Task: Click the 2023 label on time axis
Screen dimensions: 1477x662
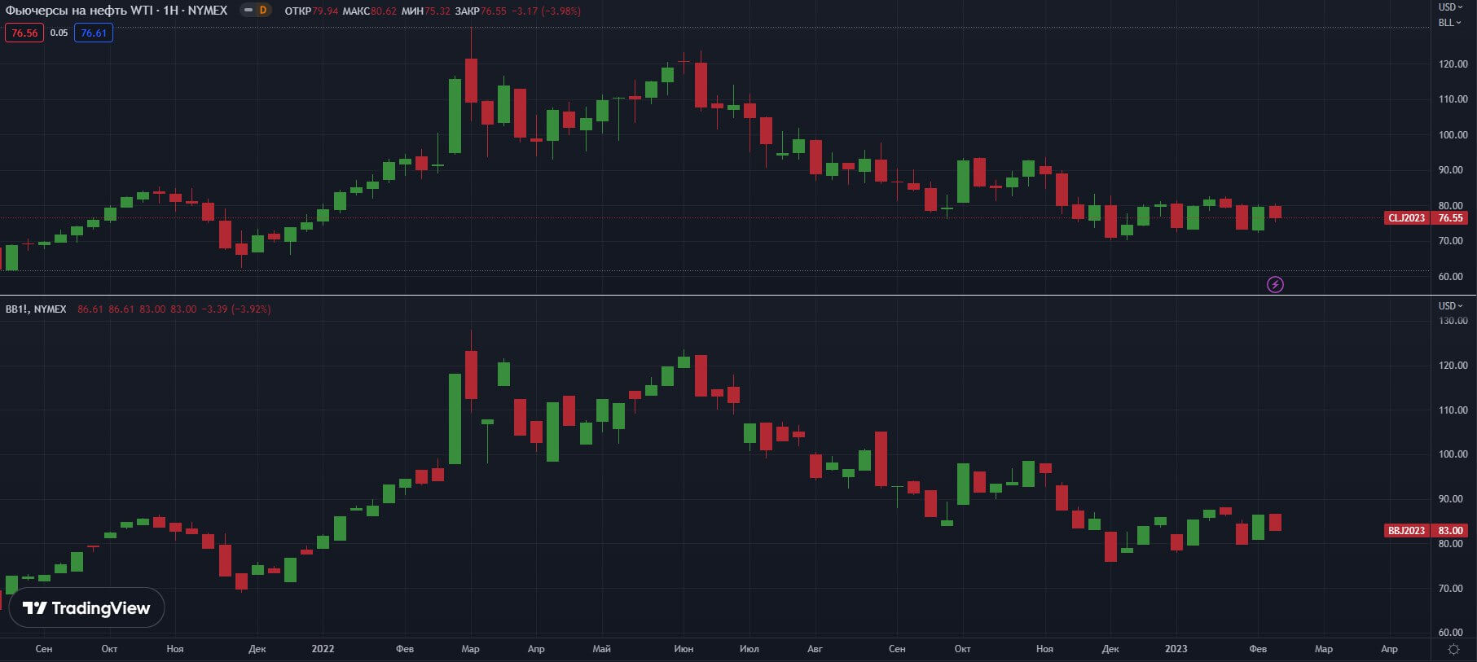Action: coord(1176,649)
